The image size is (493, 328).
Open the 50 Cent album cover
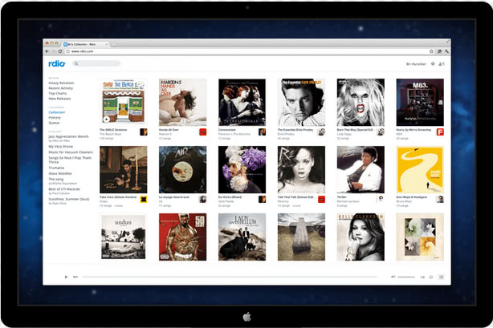coord(183,237)
